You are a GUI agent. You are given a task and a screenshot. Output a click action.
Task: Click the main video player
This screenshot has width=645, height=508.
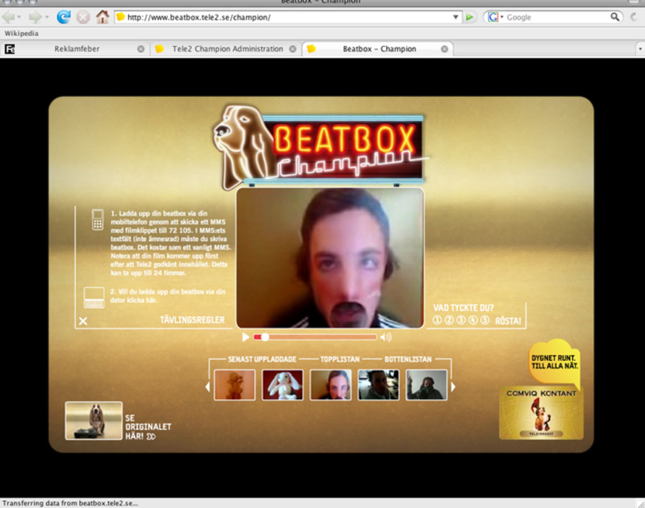(330, 258)
